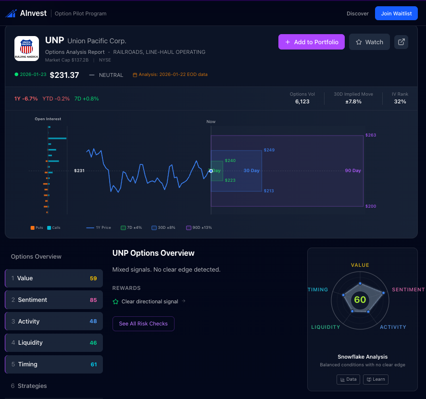Click See All Risk Checks
The width and height of the screenshot is (426, 399).
[143, 324]
